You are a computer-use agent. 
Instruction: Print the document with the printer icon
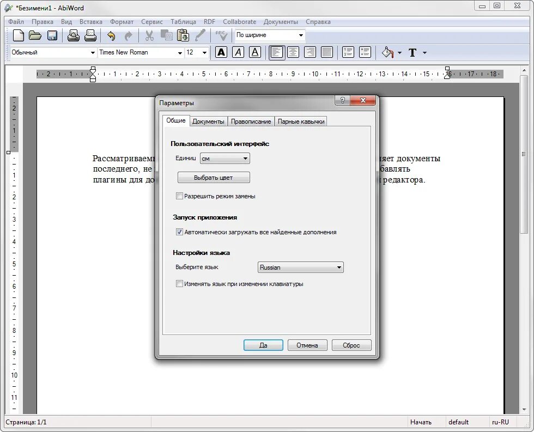tap(90, 35)
